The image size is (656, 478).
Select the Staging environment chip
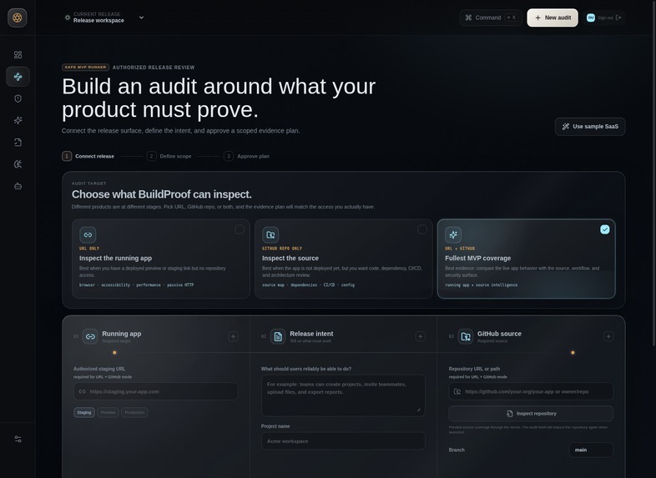pyautogui.click(x=84, y=412)
